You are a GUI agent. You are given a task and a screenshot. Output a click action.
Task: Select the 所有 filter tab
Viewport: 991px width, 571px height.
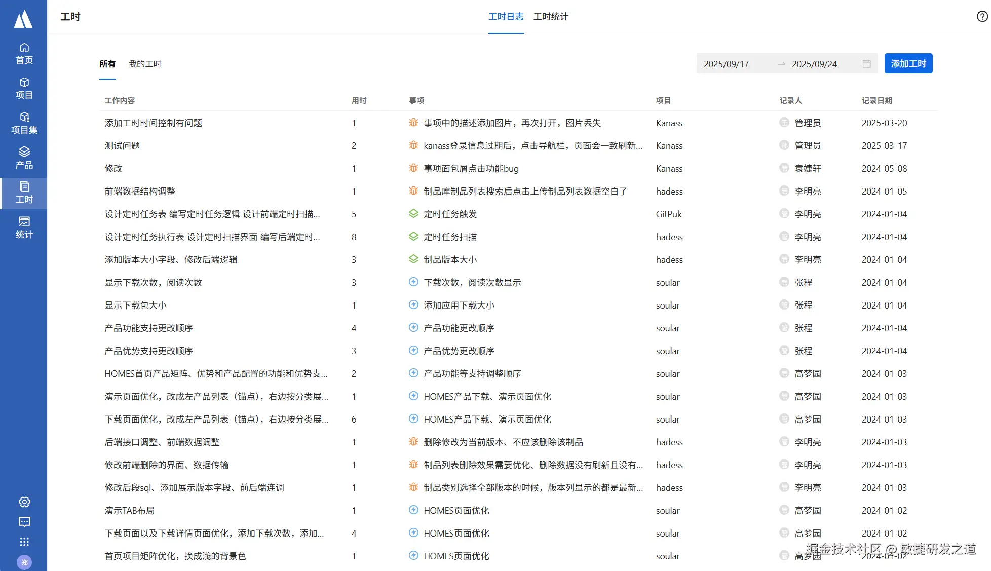point(107,64)
